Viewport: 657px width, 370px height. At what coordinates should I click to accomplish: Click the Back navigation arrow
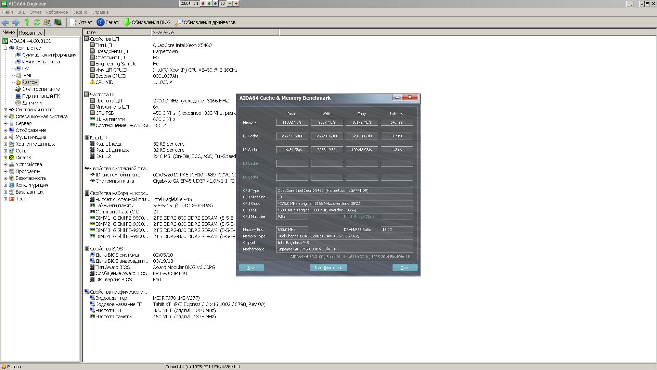[5, 23]
